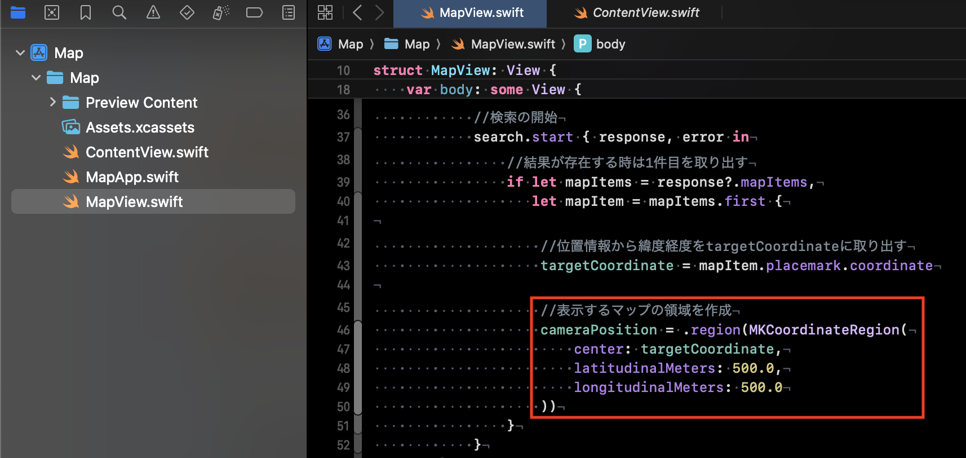Click 'MKCoordinateRegion(' on line 46
Viewport: 966px width, 458px height.
[x=828, y=330]
